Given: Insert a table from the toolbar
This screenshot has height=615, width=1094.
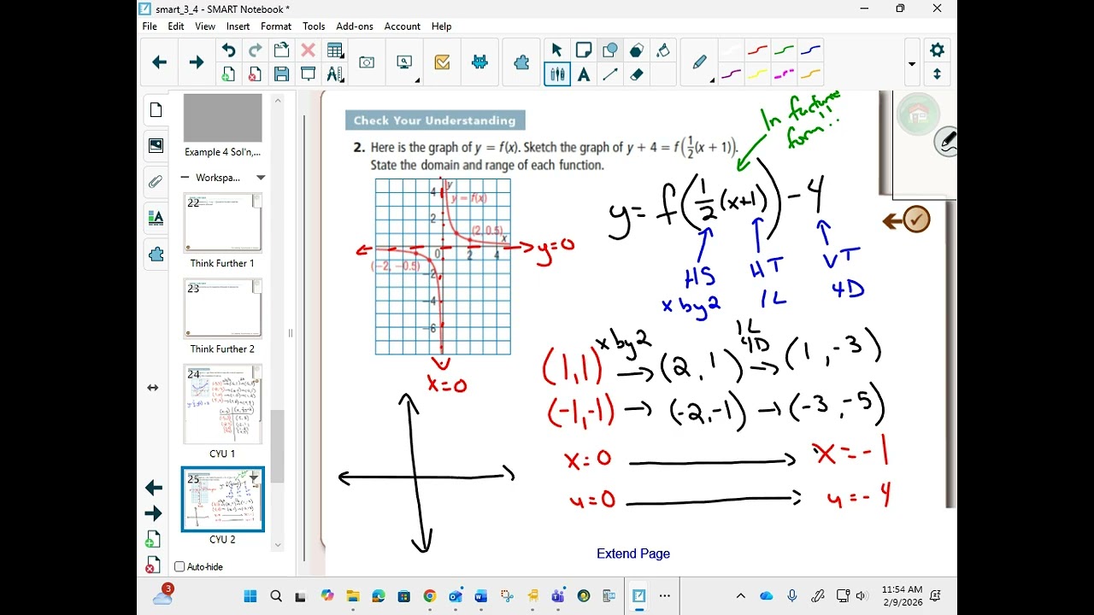Looking at the screenshot, I should point(335,50).
